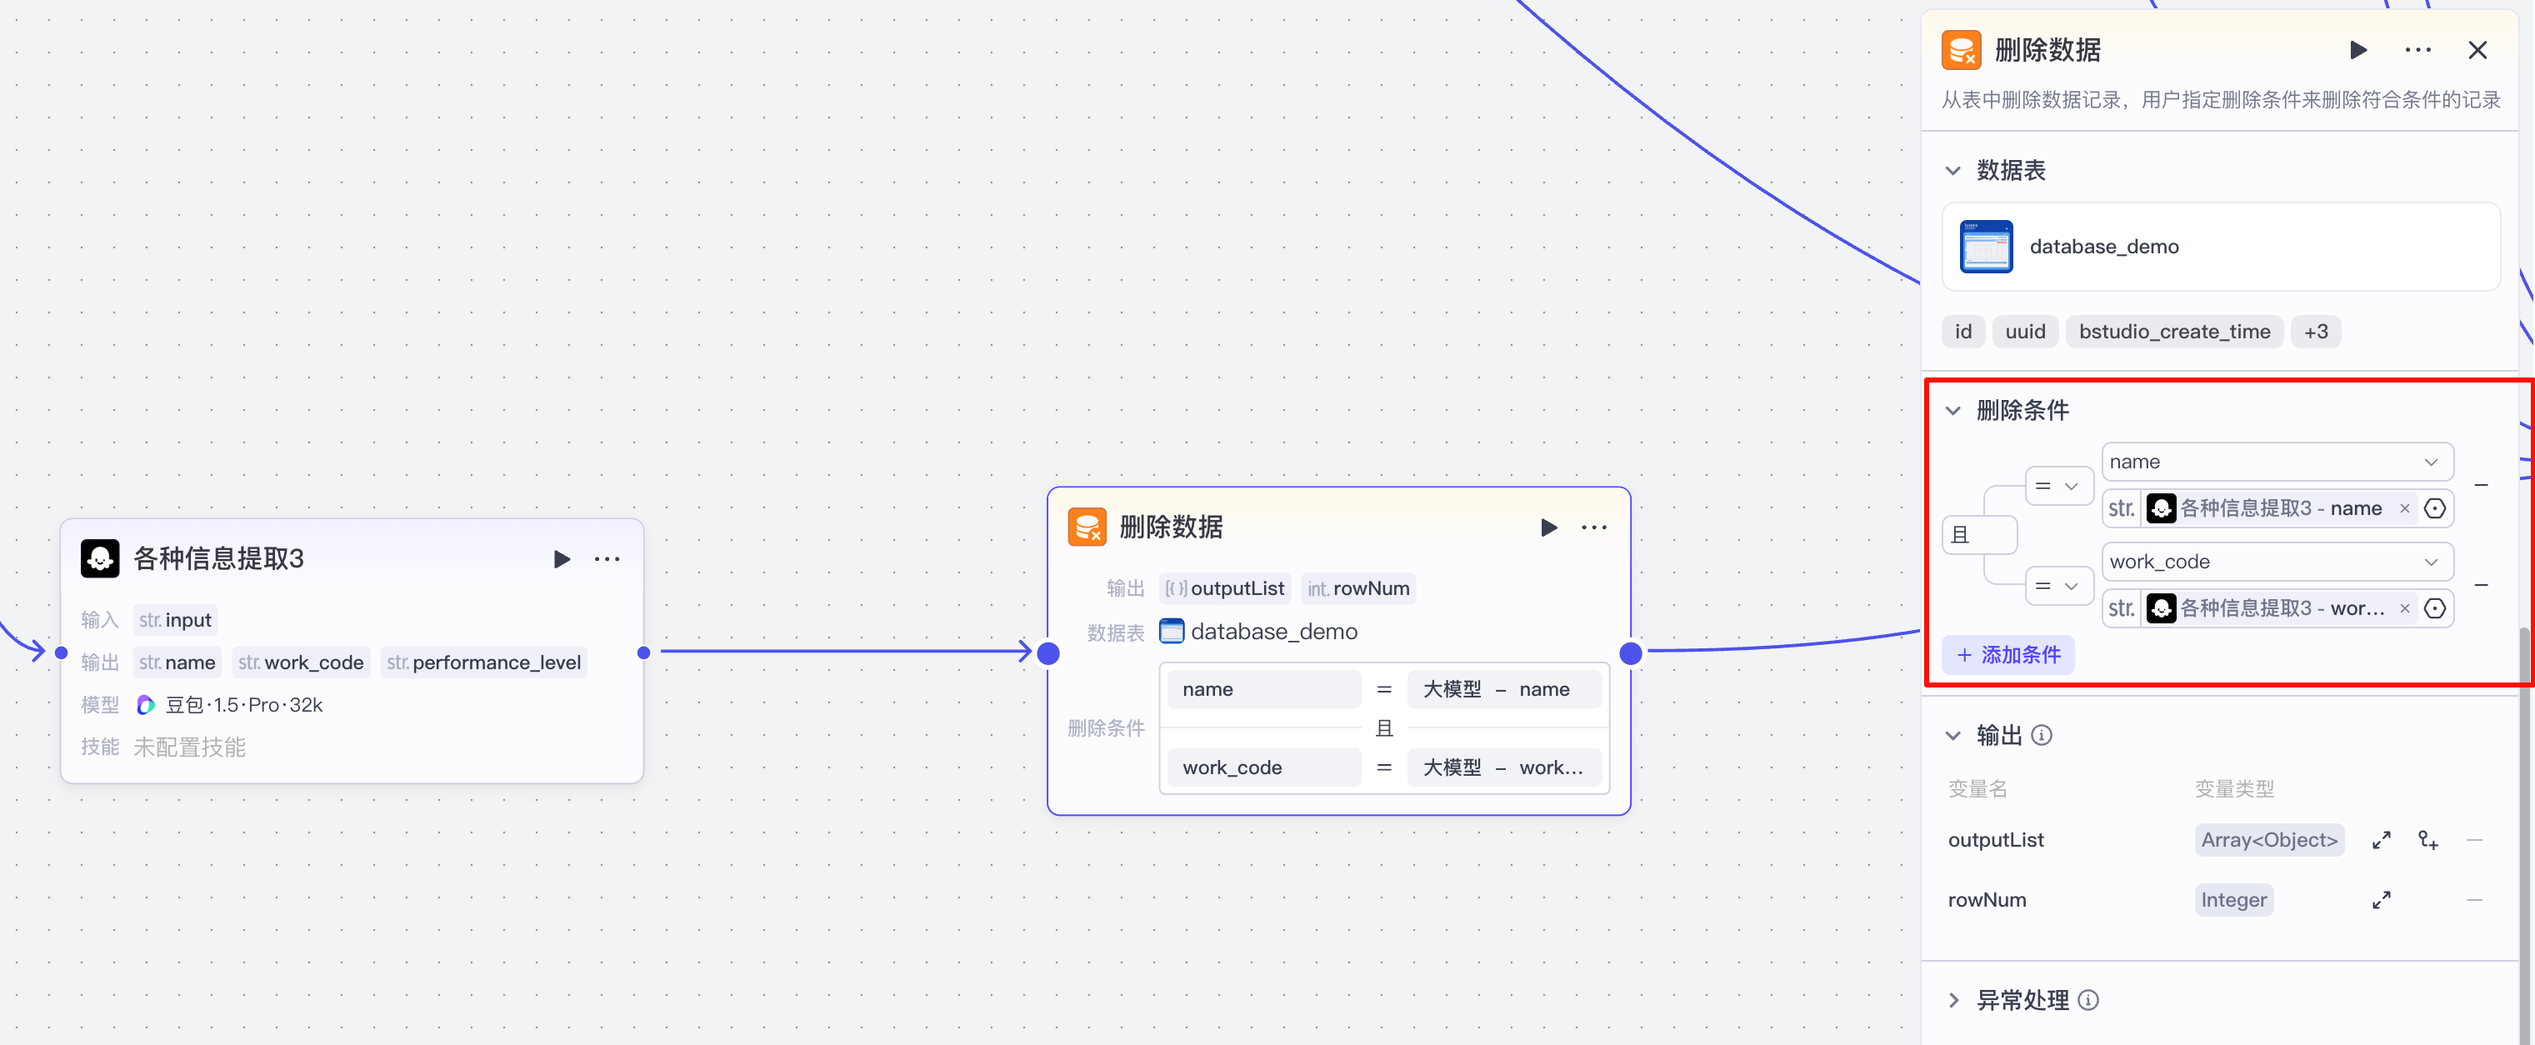
Task: Open the name field dropdown
Action: (2276, 462)
